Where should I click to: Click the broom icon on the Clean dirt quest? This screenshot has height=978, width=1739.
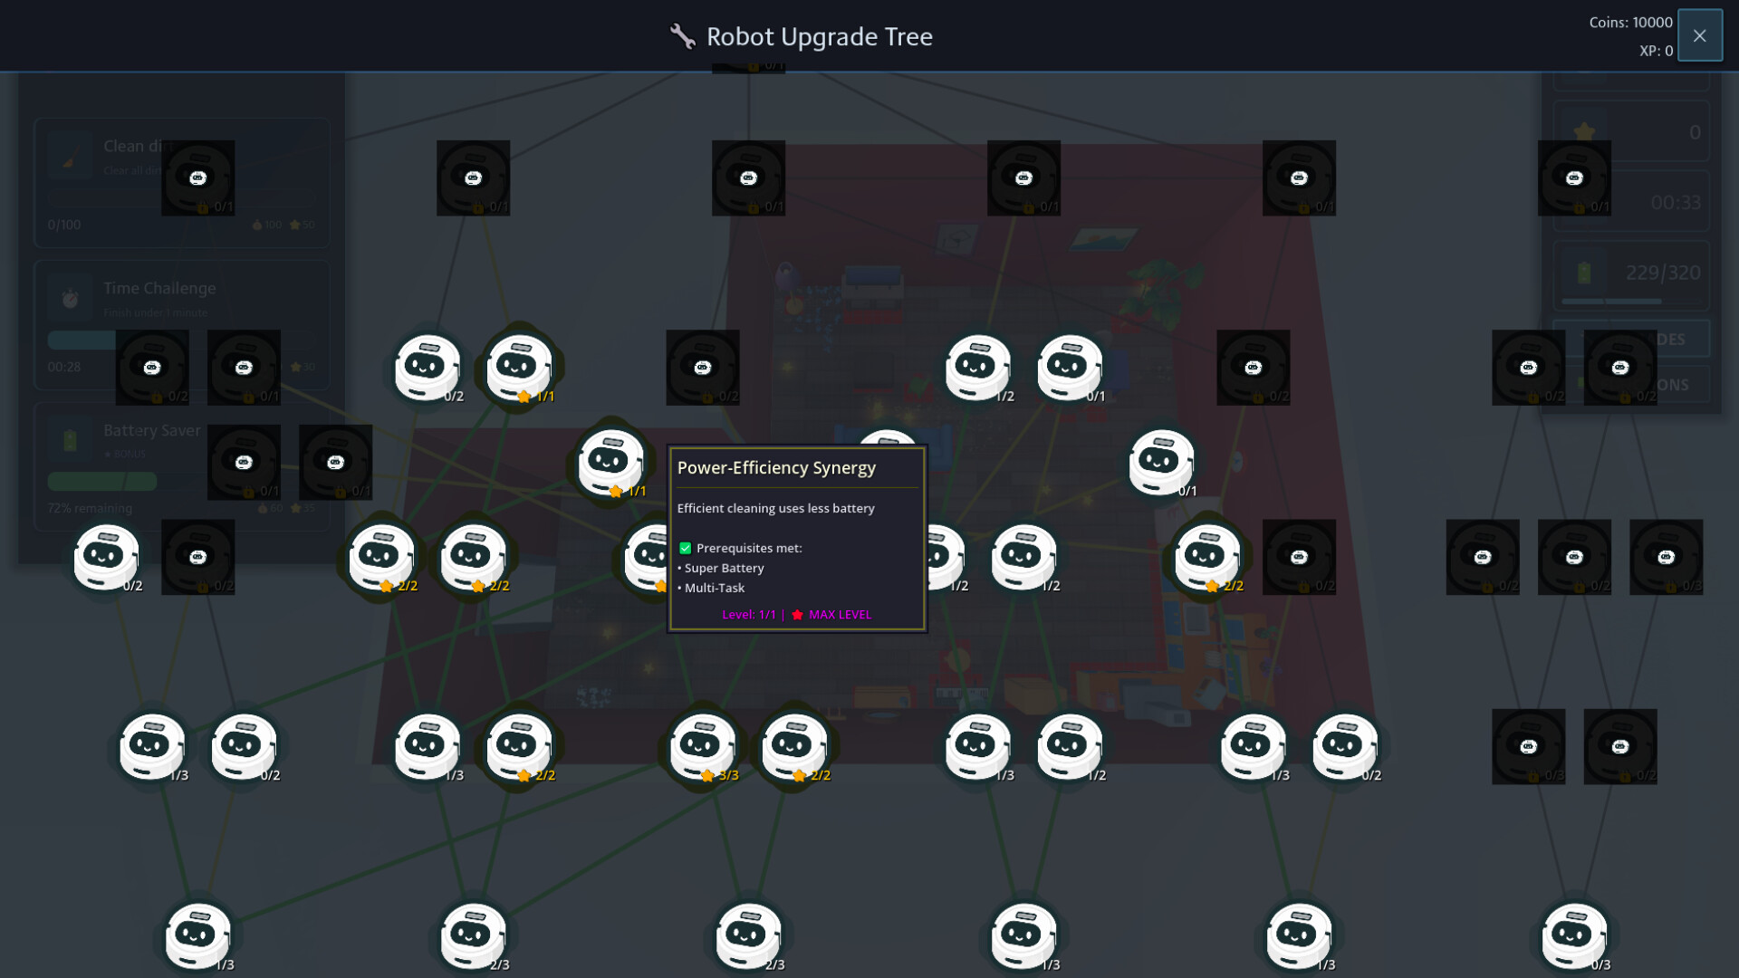pyautogui.click(x=71, y=155)
